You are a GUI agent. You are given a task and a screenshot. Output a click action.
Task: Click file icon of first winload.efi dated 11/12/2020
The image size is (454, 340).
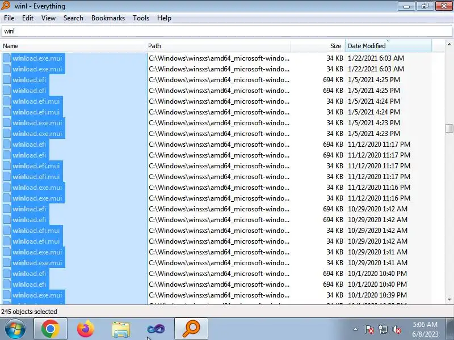click(7, 144)
